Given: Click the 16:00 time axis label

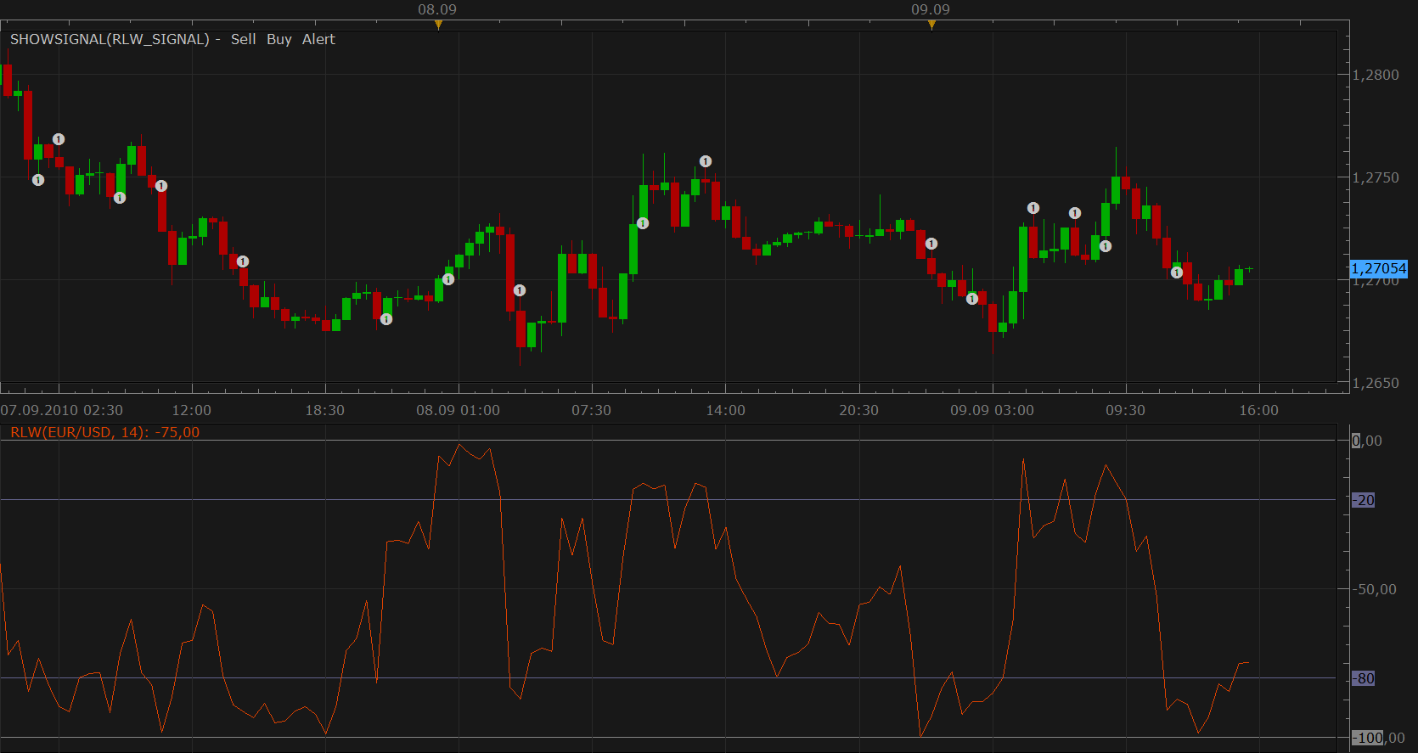Looking at the screenshot, I should click(x=1259, y=410).
